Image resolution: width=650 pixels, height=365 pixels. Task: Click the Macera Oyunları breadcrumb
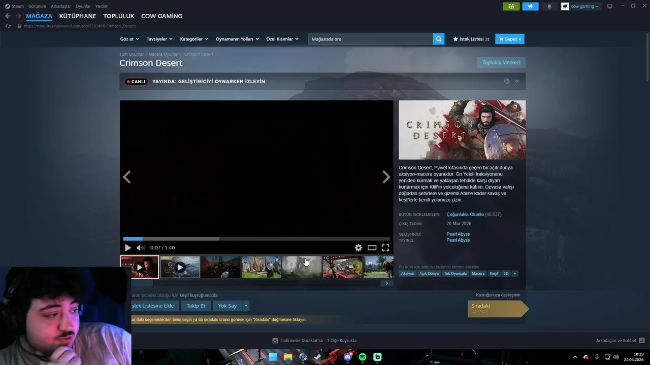coord(164,54)
